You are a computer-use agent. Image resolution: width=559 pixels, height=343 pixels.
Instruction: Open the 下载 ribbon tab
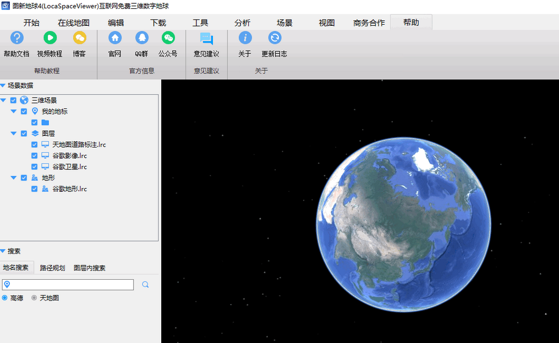tap(158, 23)
